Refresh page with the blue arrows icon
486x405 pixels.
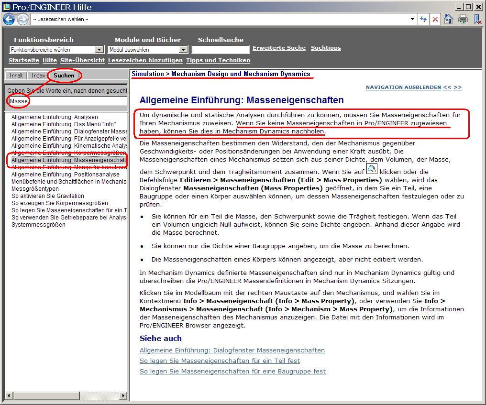coord(423,19)
